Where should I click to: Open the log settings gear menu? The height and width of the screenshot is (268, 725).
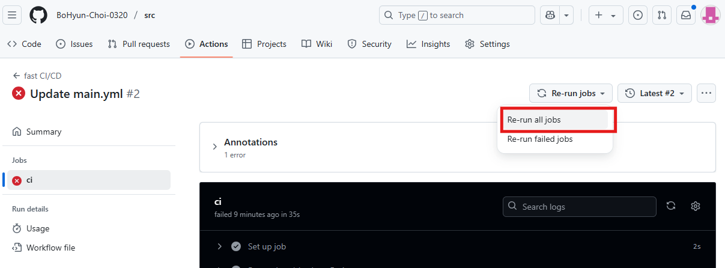(696, 206)
